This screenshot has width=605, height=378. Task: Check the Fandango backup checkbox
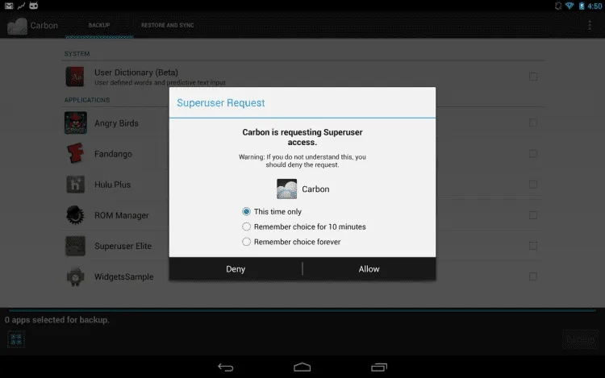[533, 154]
